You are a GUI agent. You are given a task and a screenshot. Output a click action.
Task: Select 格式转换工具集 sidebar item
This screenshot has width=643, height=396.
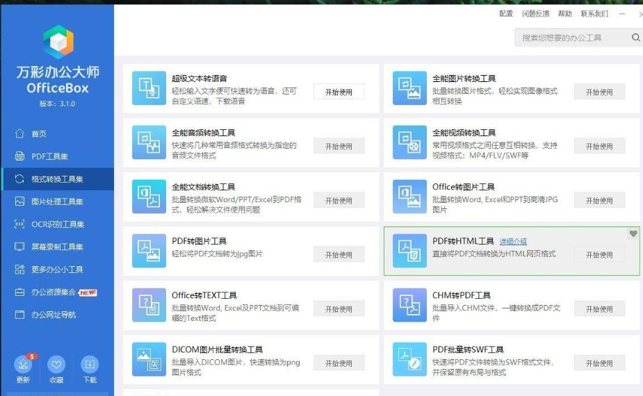tap(58, 179)
